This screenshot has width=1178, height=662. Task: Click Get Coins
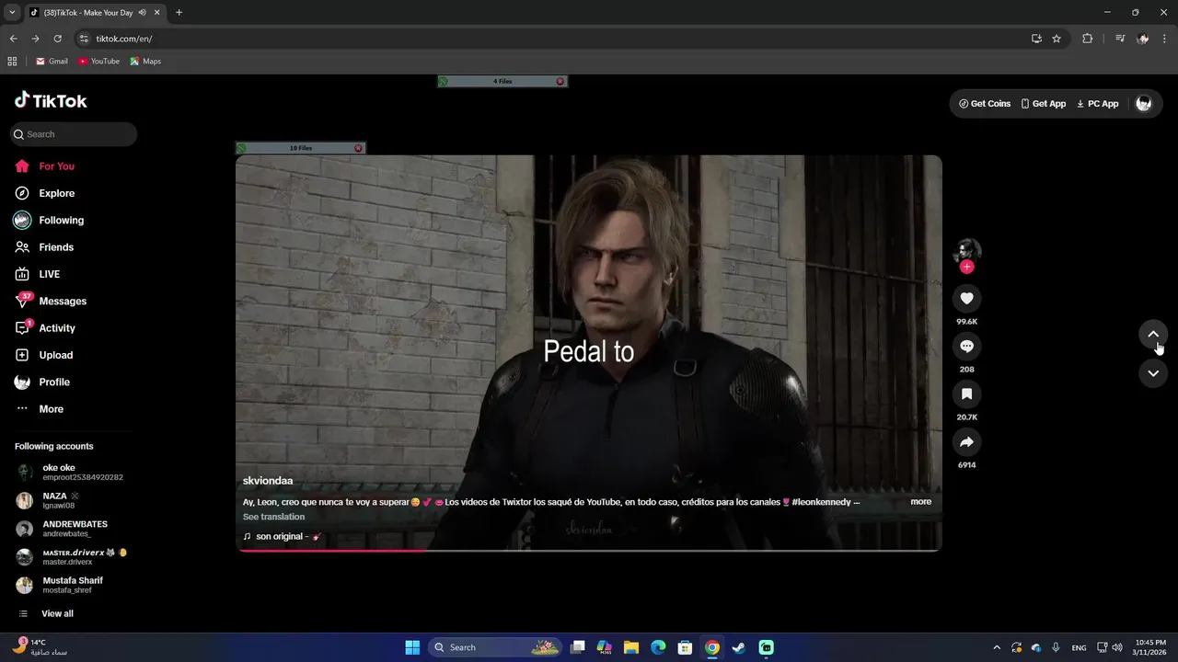985,104
